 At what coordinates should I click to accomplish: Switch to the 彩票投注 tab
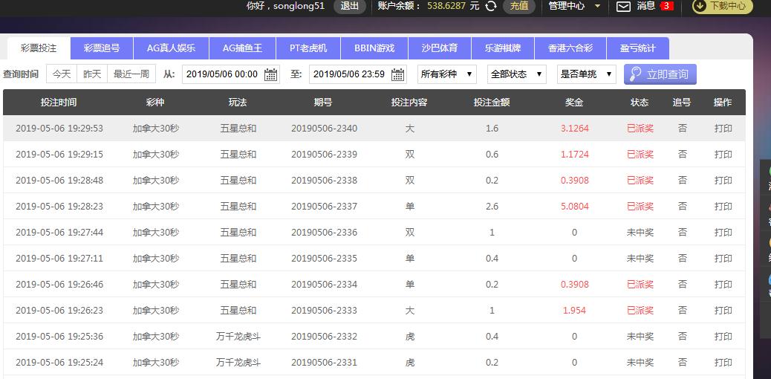(x=39, y=48)
